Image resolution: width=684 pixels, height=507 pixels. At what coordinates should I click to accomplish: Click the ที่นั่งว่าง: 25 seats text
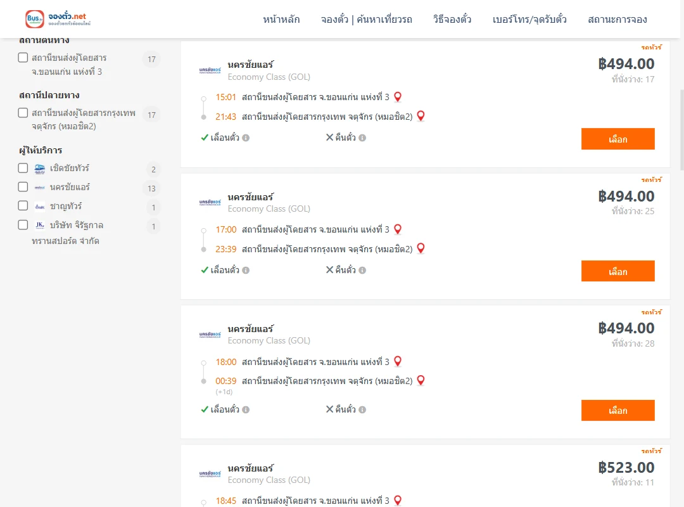[x=633, y=211]
